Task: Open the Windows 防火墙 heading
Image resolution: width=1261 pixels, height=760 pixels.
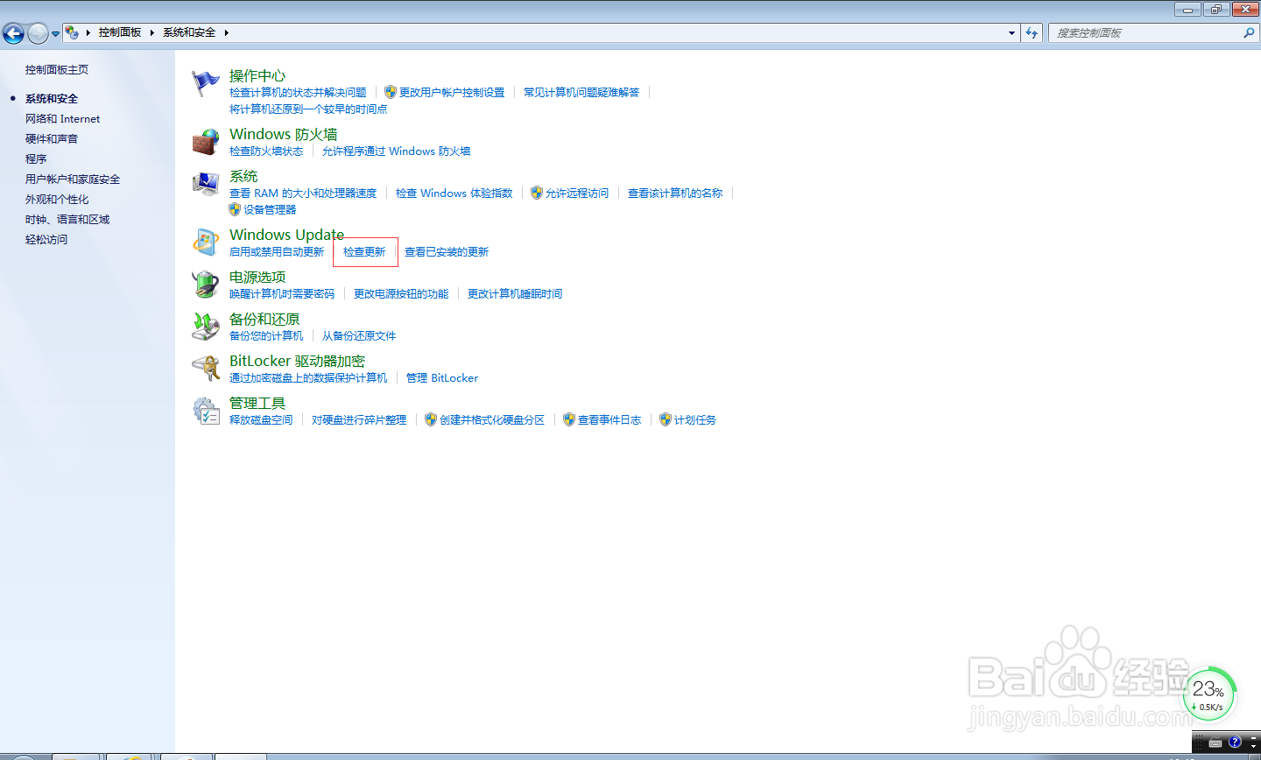Action: (x=284, y=134)
